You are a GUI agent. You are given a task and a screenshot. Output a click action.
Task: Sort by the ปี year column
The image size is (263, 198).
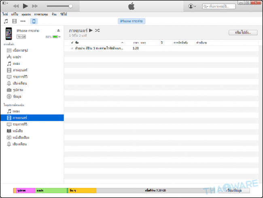pyautogui.click(x=166, y=43)
